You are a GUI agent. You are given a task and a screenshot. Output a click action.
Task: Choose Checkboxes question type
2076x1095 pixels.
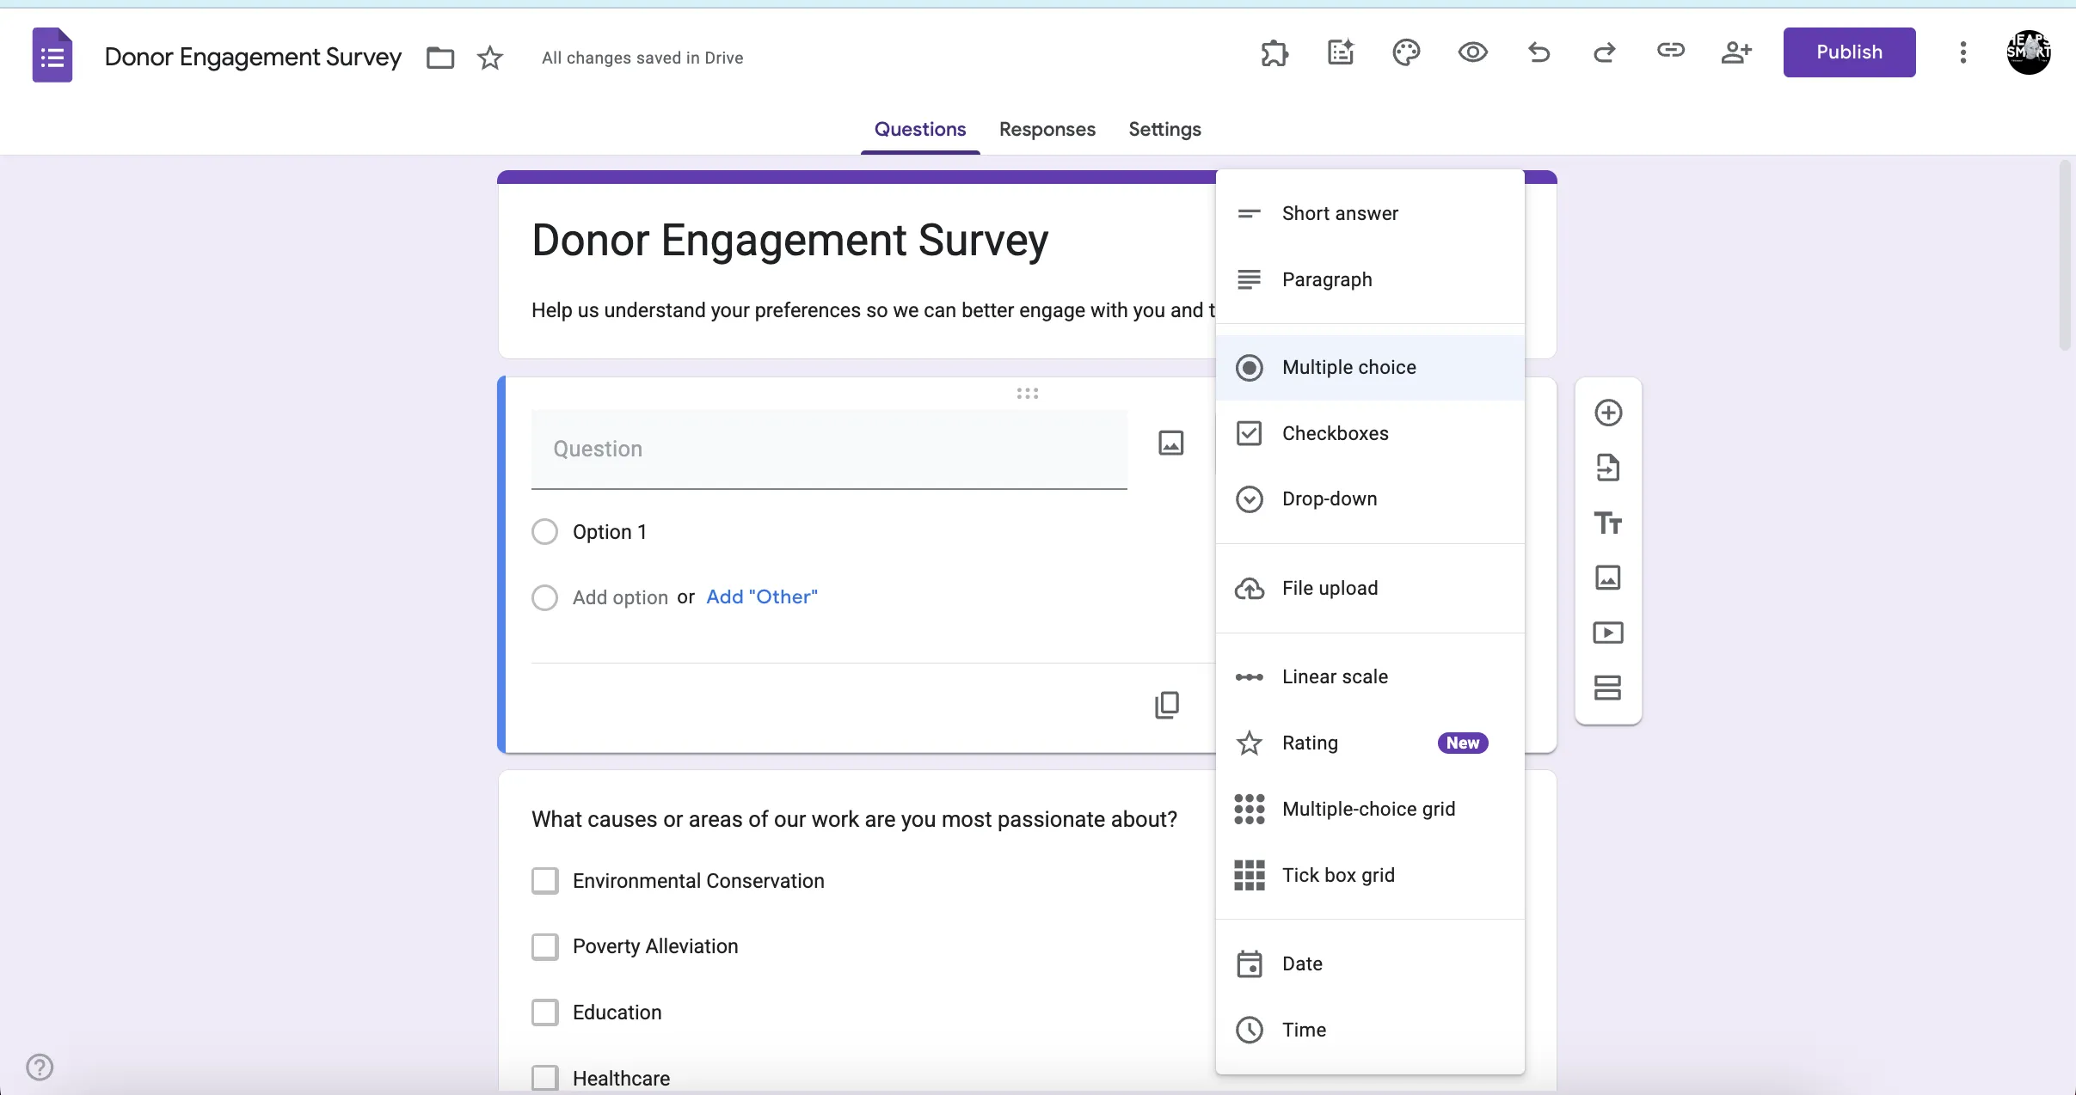pyautogui.click(x=1370, y=433)
